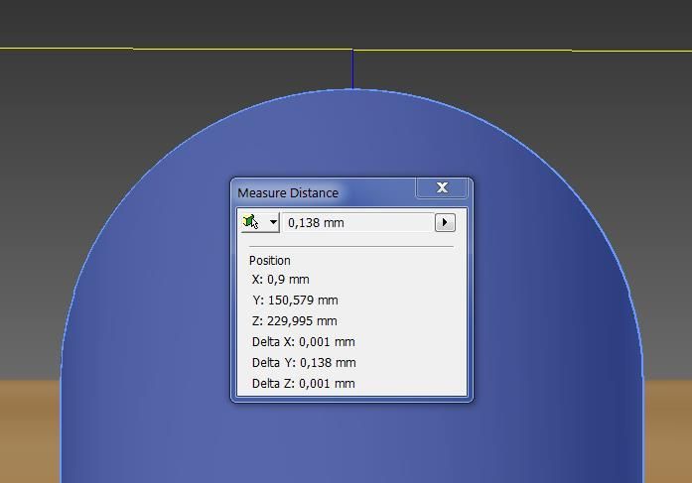Click the X: 0,9 mm value
Screen dimensions: 692x483
[x=281, y=279]
